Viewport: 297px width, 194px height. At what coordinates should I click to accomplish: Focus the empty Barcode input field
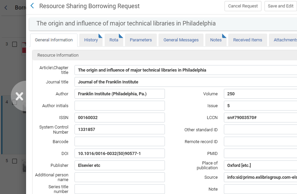[120, 141]
